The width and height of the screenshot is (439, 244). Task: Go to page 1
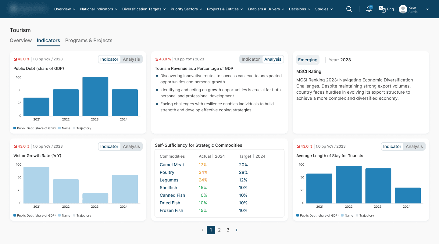[x=211, y=230]
